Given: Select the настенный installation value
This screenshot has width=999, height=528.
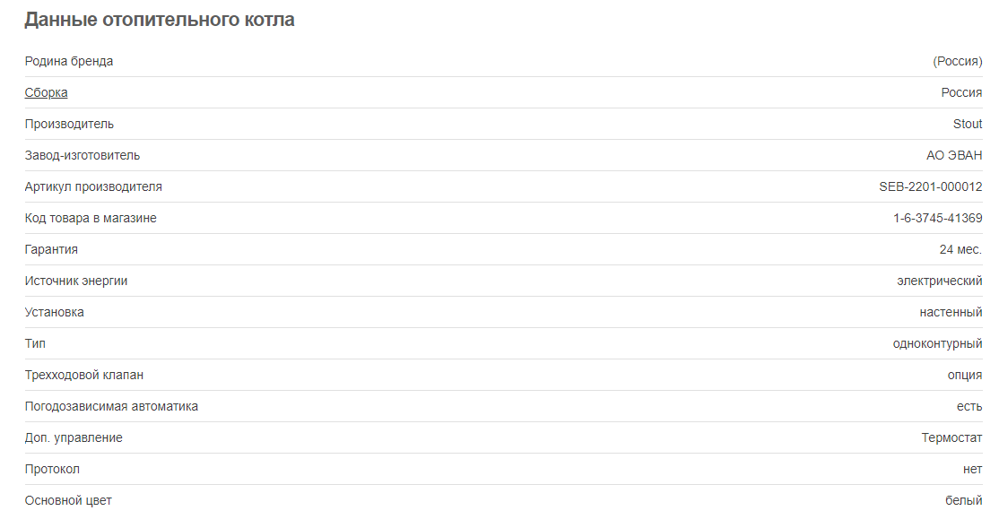Looking at the screenshot, I should [x=951, y=312].
